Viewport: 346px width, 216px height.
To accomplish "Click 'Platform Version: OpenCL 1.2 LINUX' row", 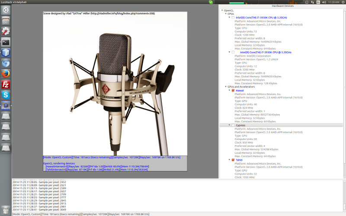I will coord(256,59).
